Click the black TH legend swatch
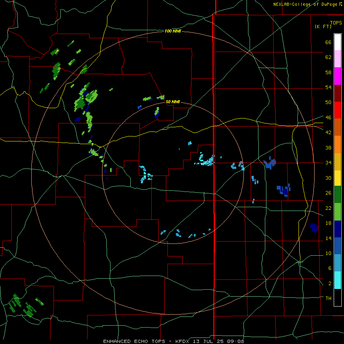 [338, 297]
